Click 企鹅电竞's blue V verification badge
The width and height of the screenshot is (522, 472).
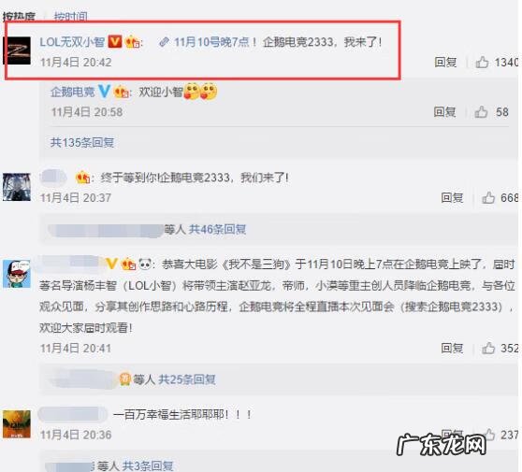pos(104,91)
